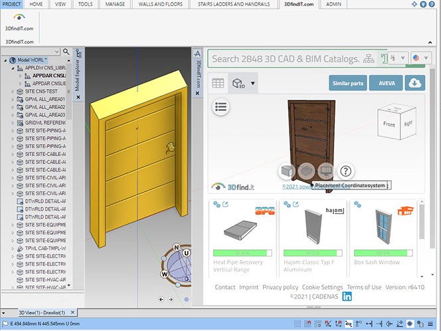Click the Front face of view cube
This screenshot has height=331, width=441.
pyautogui.click(x=389, y=124)
